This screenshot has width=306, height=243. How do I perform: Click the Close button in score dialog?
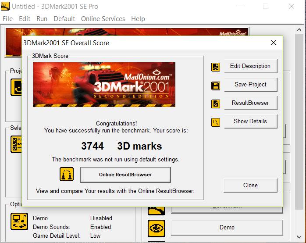(251, 185)
